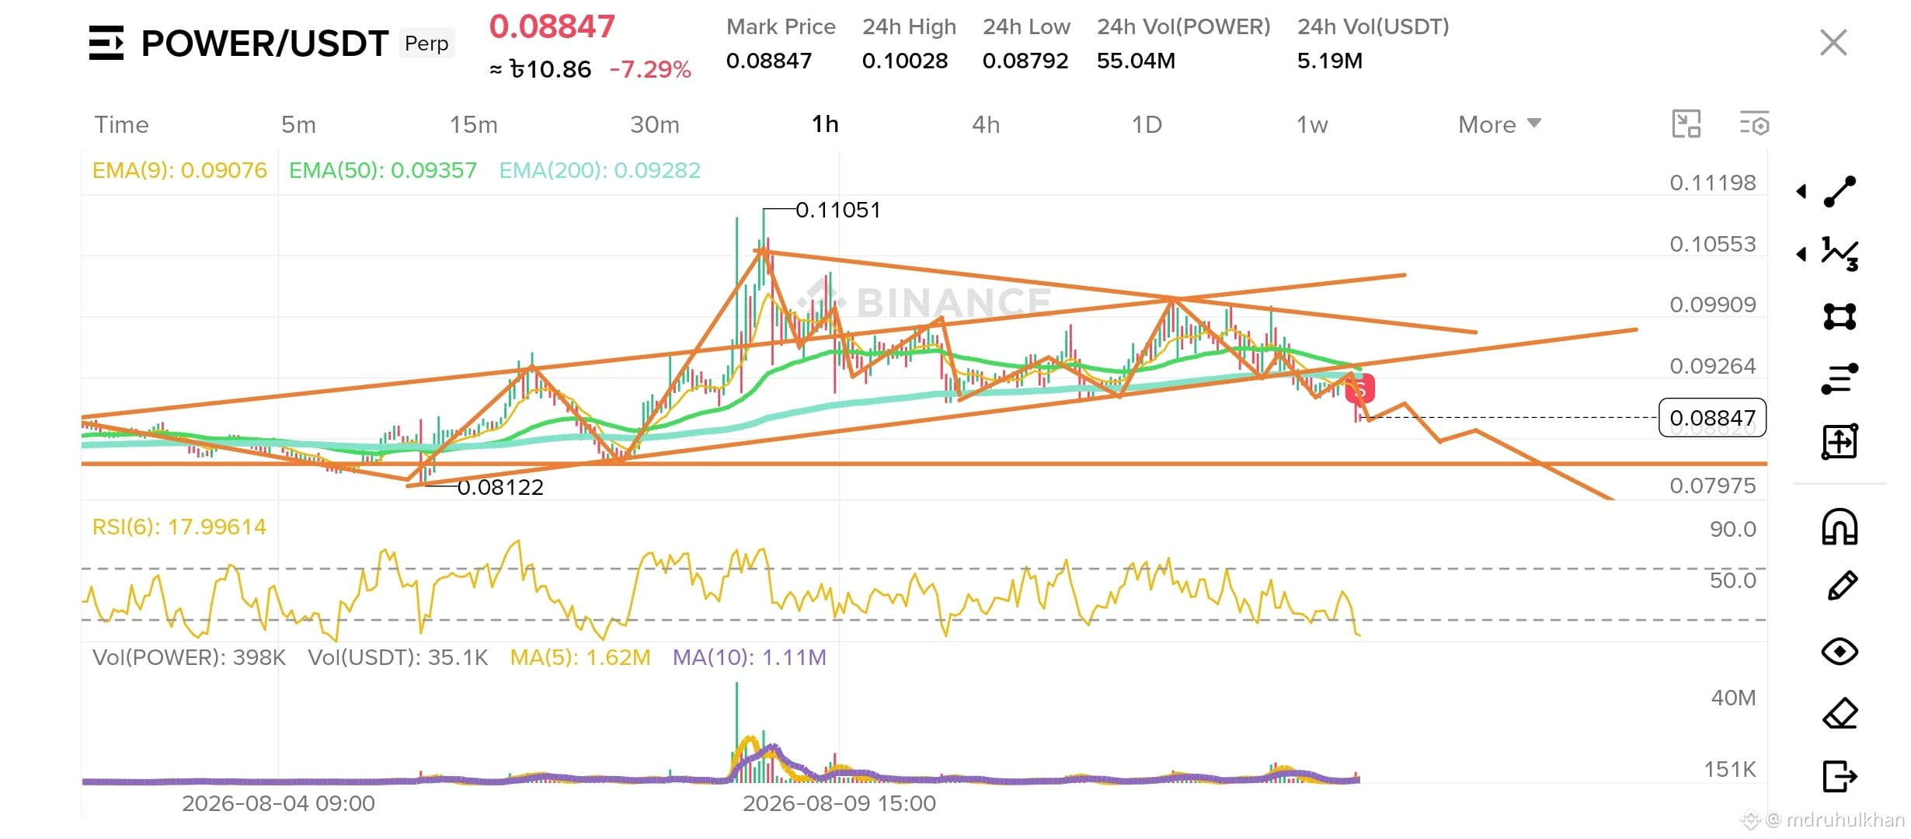
Task: Switch to the 1w timeframe
Action: click(1312, 124)
